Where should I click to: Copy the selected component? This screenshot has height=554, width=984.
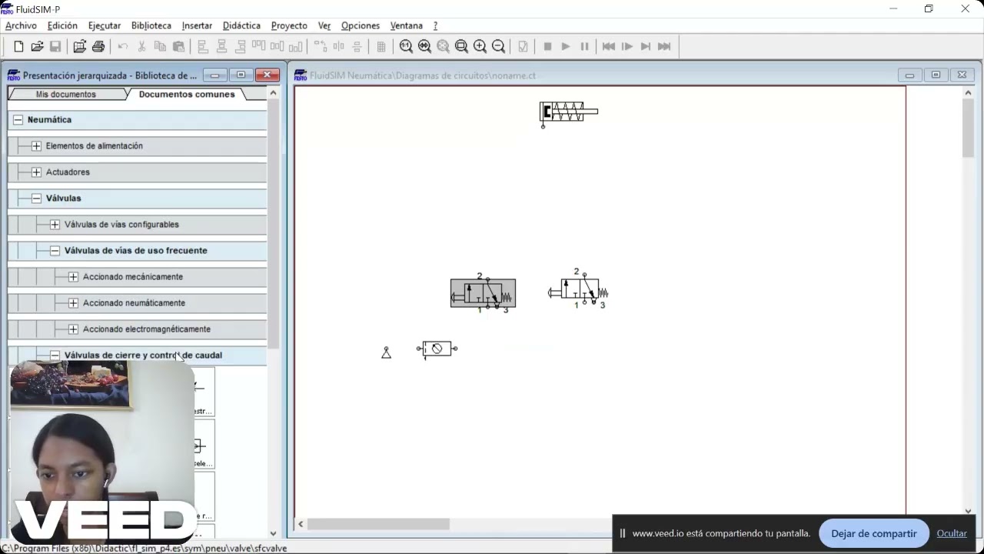tap(160, 47)
